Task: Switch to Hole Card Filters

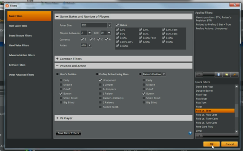Action: click(18, 26)
